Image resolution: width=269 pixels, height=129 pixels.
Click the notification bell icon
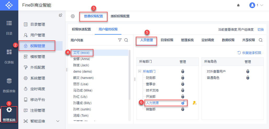pos(238,5)
